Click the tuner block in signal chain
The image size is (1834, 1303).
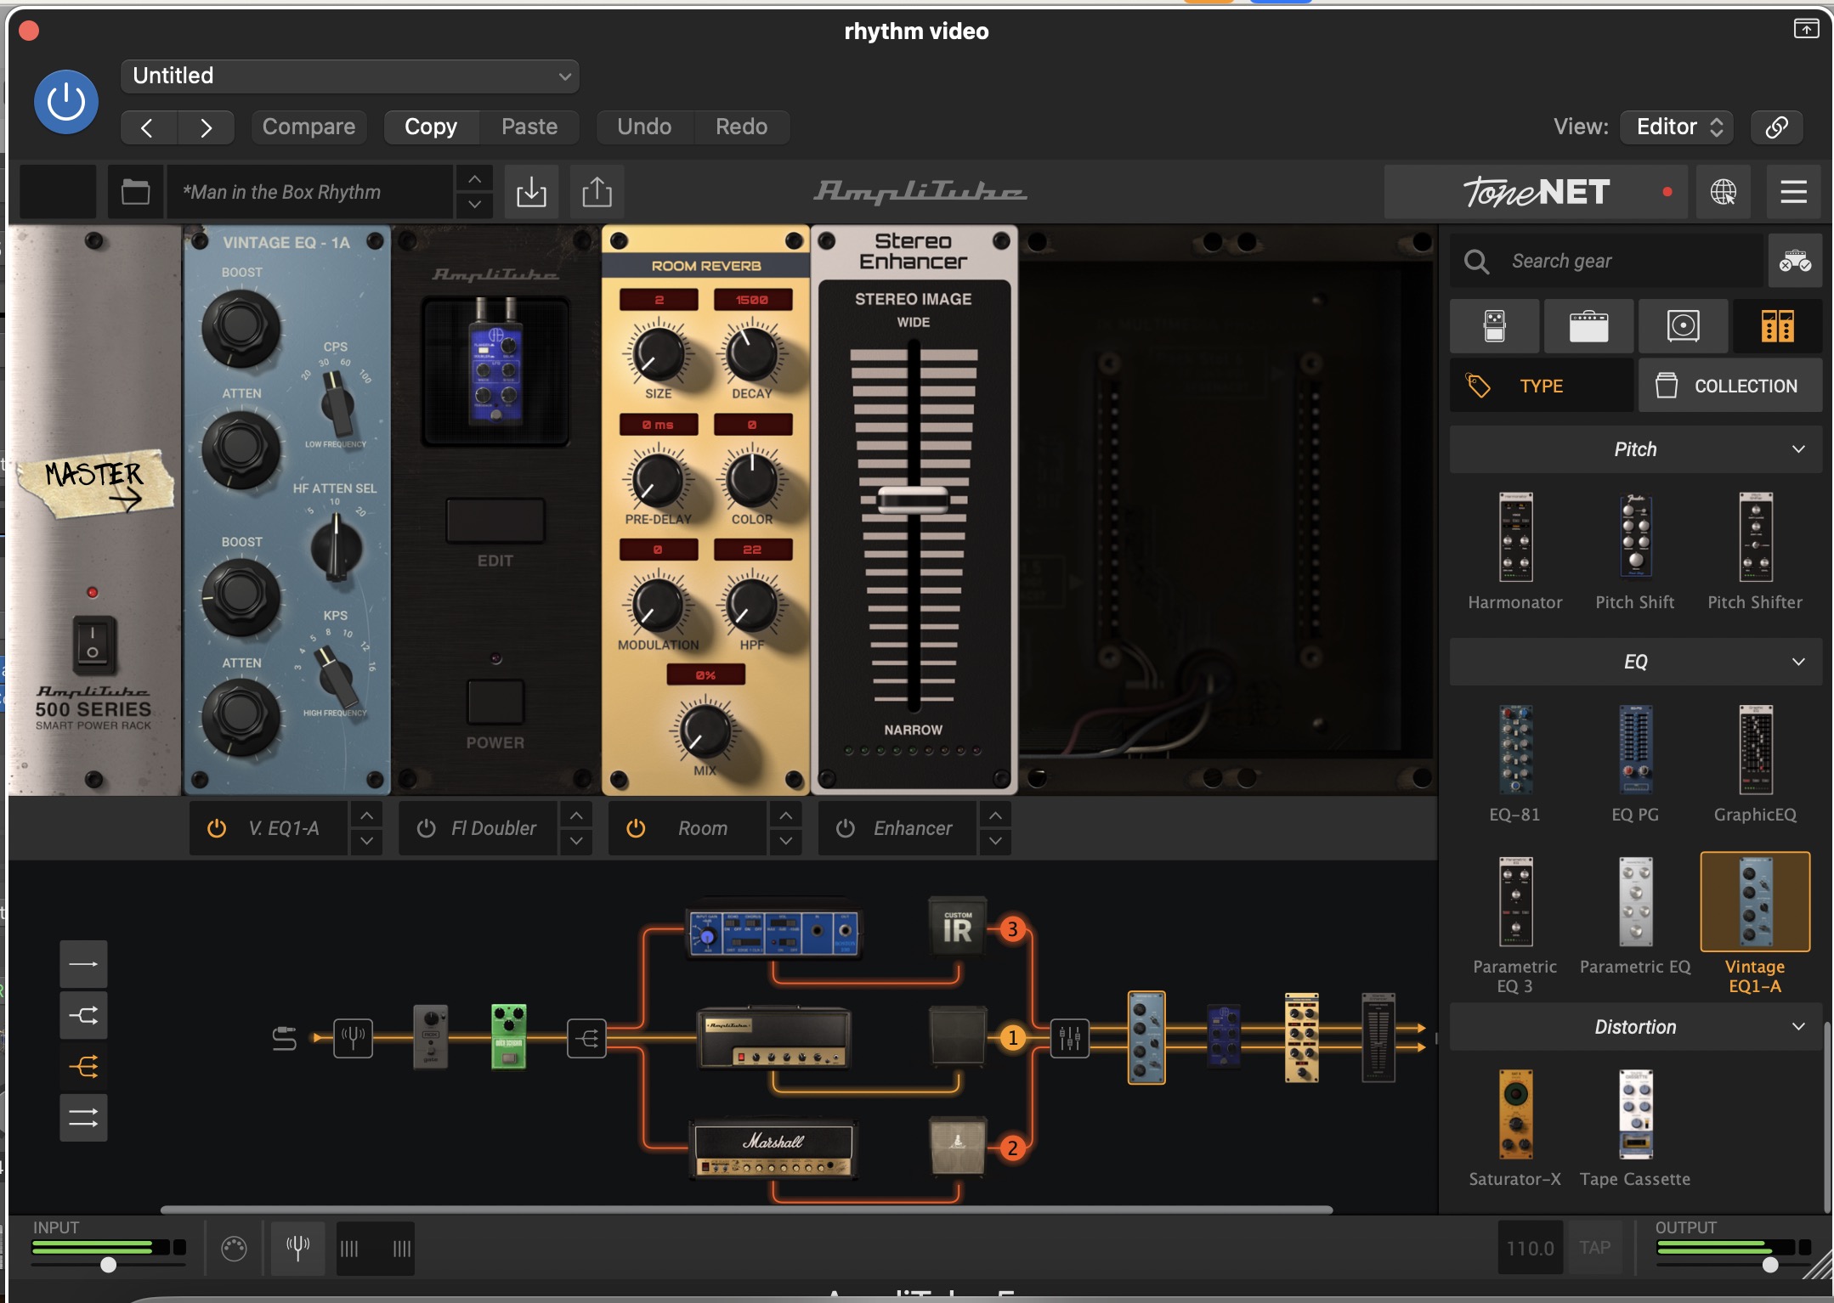pos(353,1037)
